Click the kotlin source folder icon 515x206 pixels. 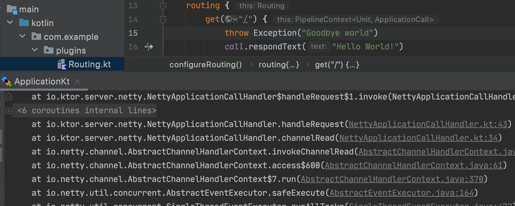tap(24, 23)
